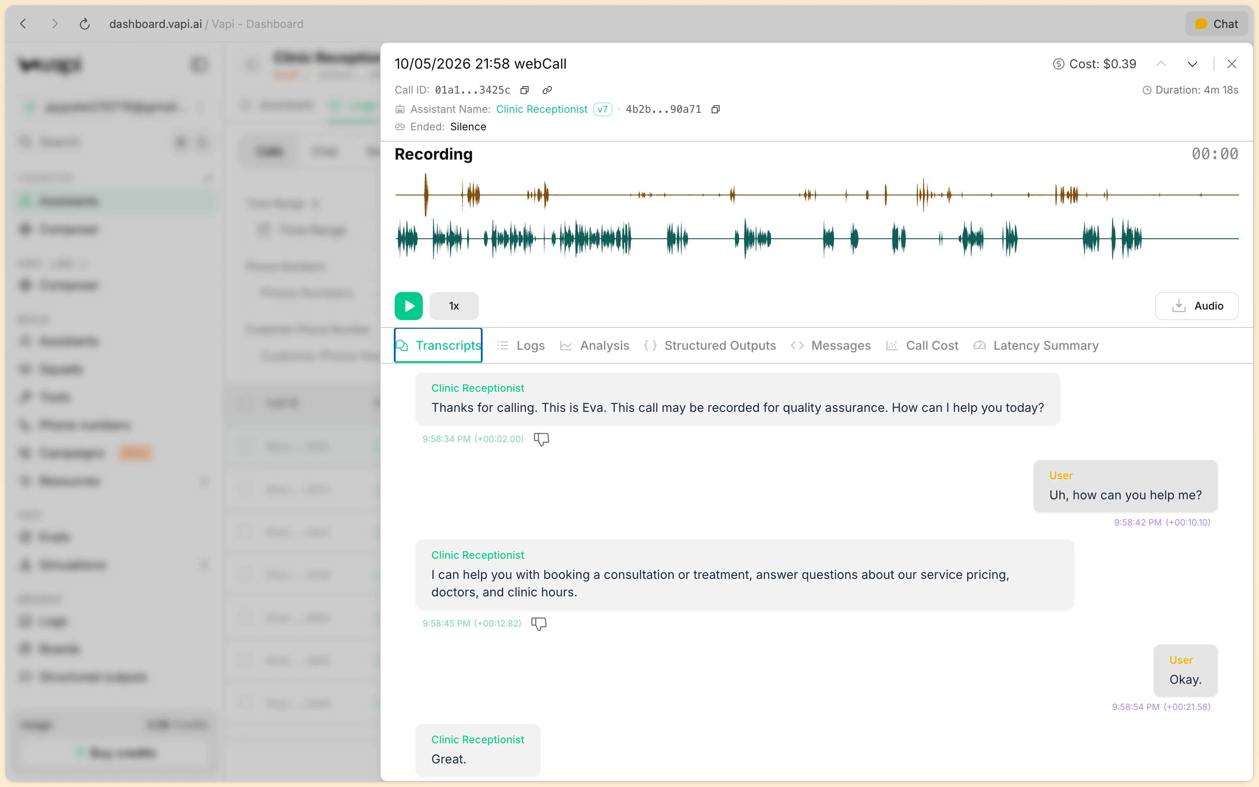Image resolution: width=1259 pixels, height=787 pixels.
Task: Click the 9:58:42 PM user timestamp
Action: [x=1162, y=522]
